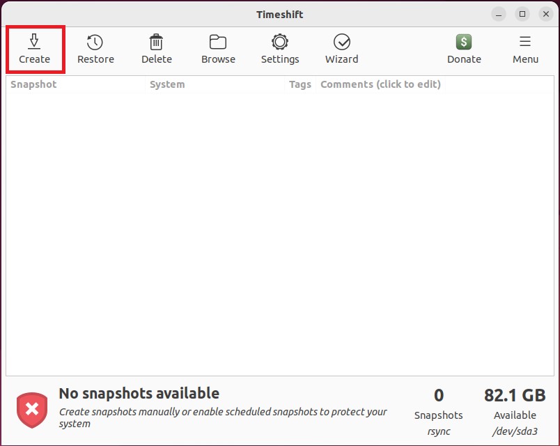This screenshot has width=560, height=446.
Task: Click the red shield status icon
Action: pyautogui.click(x=32, y=410)
